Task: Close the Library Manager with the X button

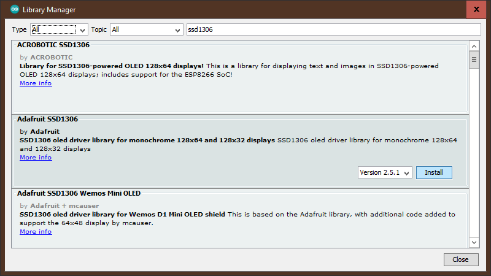Action: point(476,9)
